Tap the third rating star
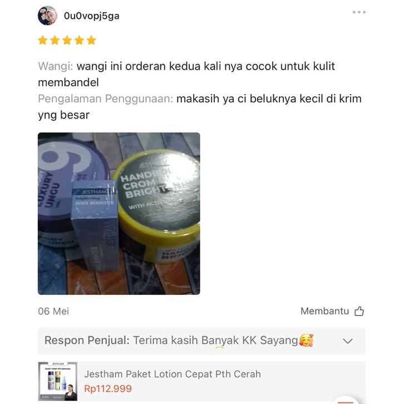The width and height of the screenshot is (404, 404). (x=67, y=40)
